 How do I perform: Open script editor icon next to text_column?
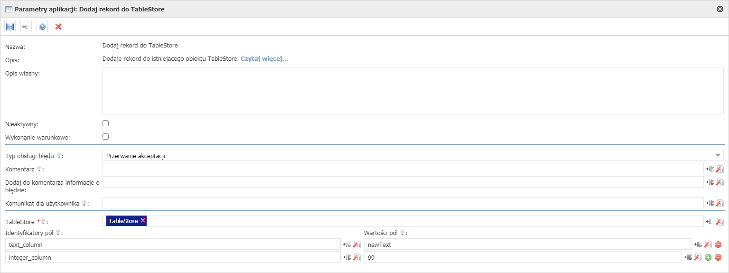[x=356, y=245]
